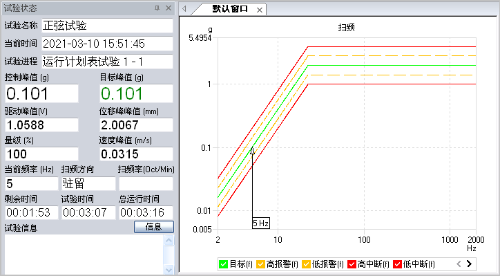Click the 5 Hz cursor label
Viewport: 500px width, 276px height.
tap(261, 223)
